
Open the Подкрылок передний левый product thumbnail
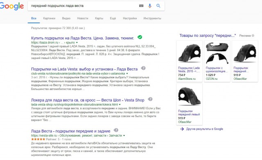189,96
